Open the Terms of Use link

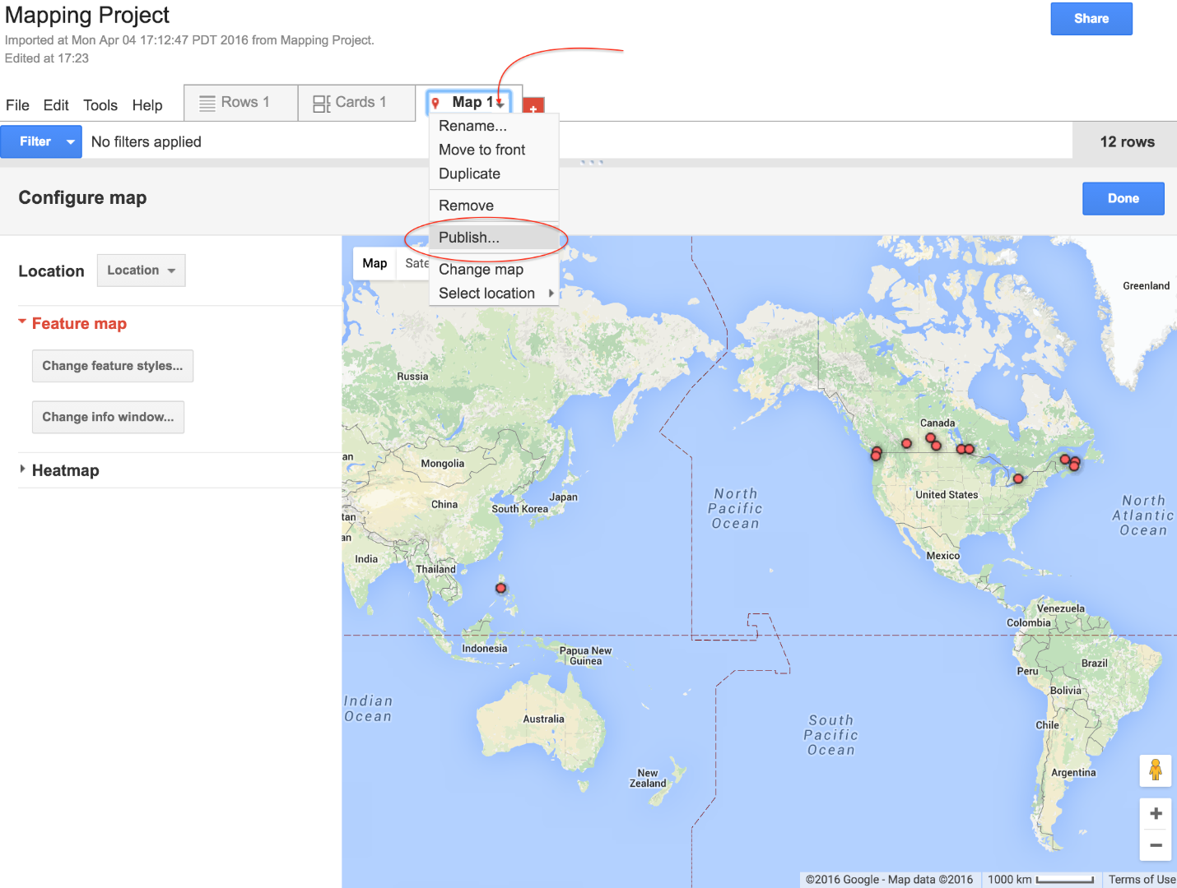point(1142,879)
